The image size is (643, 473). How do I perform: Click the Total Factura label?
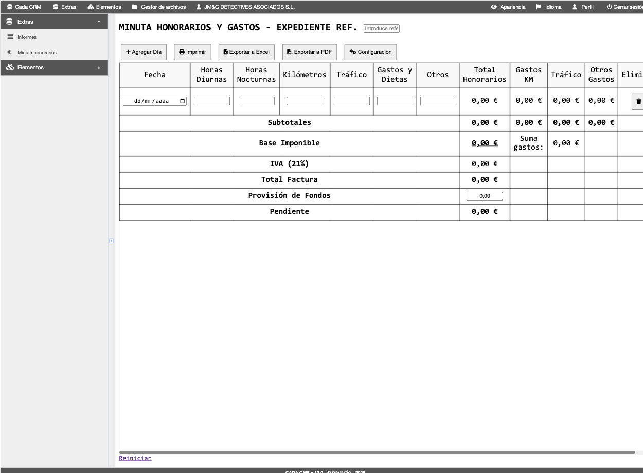click(x=290, y=180)
